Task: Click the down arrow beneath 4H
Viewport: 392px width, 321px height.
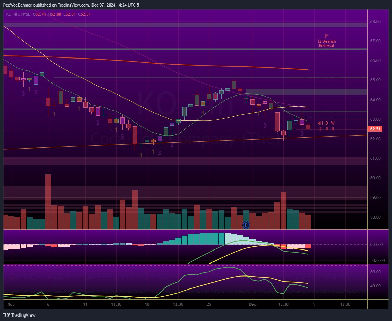Action: click(320, 129)
